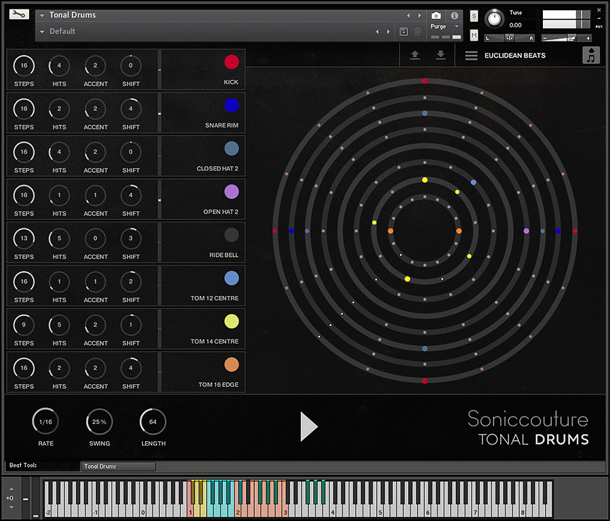Screen dimensions: 610x521
Task: Toggle the CLOSED HAT 2 track dot
Action: click(232, 148)
